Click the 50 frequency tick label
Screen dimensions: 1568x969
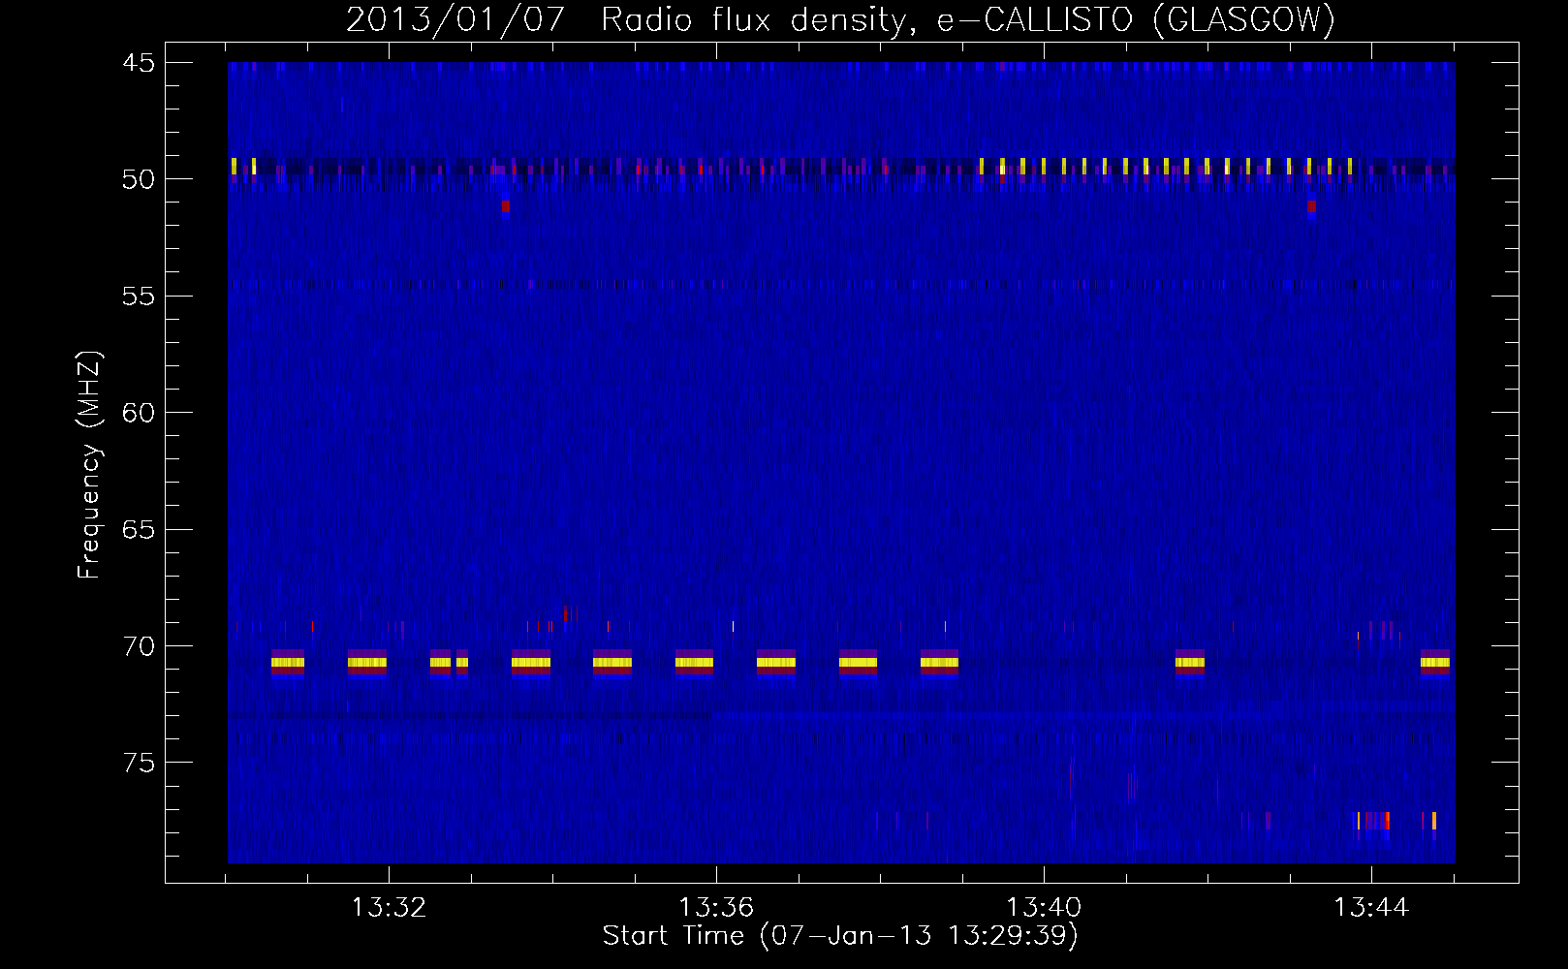pyautogui.click(x=139, y=179)
